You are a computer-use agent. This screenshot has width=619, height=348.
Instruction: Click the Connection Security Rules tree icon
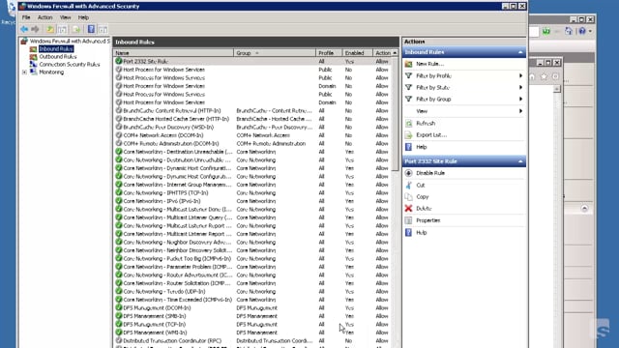coord(34,65)
